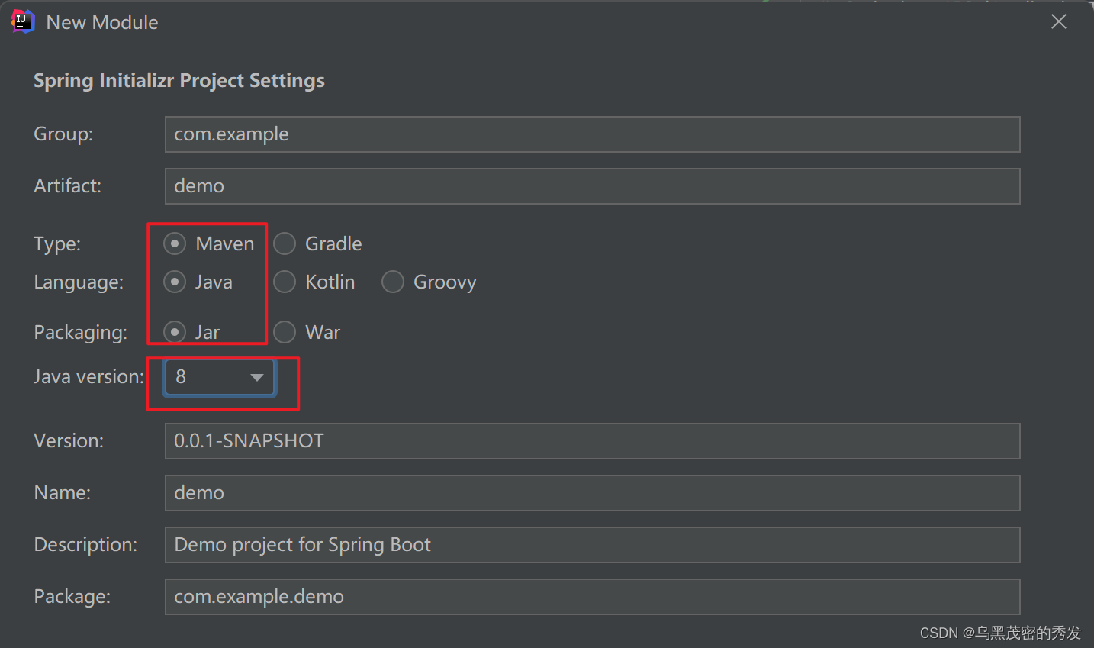This screenshot has width=1094, height=648.
Task: Click the Package field com.example.demo
Action: (592, 597)
